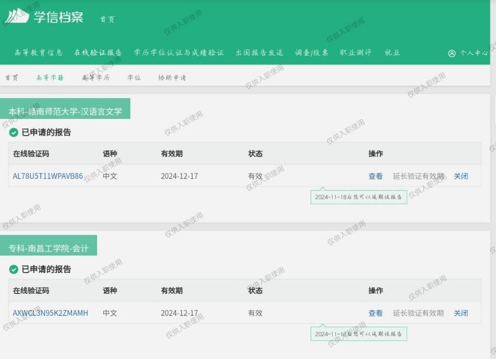The width and height of the screenshot is (496, 359).
Task: Open 就业 menu
Action: coord(393,53)
